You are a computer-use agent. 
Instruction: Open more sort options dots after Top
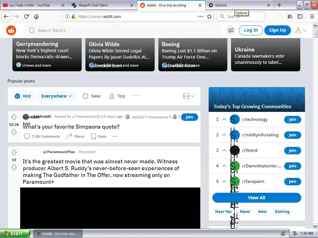click(x=136, y=96)
